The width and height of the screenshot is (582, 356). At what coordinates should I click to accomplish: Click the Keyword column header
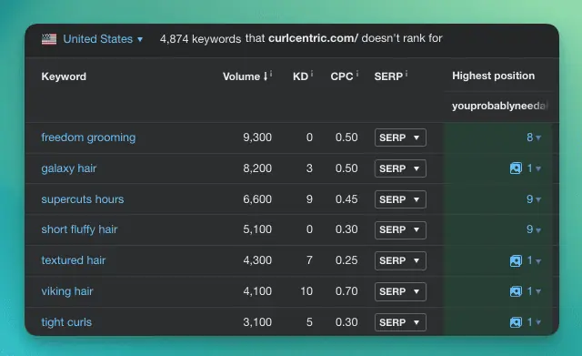tap(64, 76)
